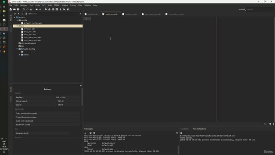
Task: Click the first Project panel toolbar icon
Action: tap(15, 13)
